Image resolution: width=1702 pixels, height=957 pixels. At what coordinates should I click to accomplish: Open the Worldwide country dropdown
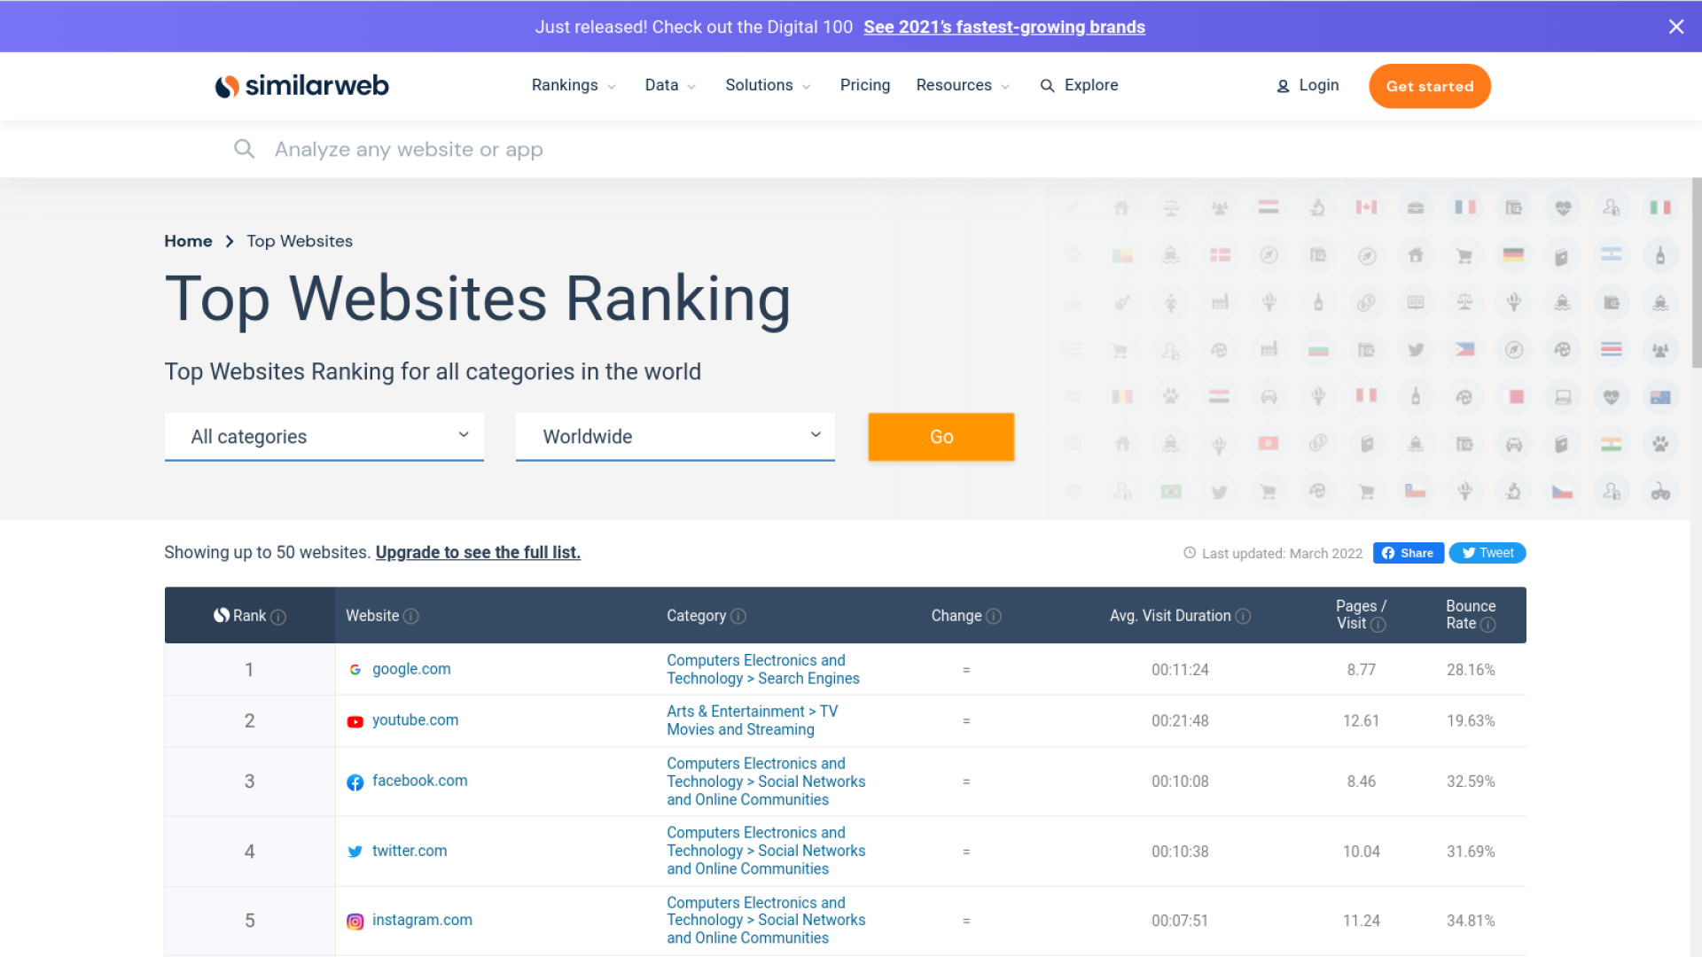pyautogui.click(x=675, y=436)
